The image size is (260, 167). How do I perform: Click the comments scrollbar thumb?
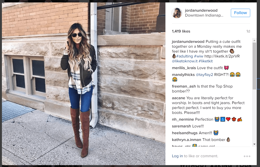coord(254,66)
